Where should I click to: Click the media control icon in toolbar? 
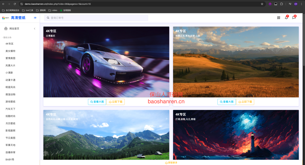coord(290,4)
